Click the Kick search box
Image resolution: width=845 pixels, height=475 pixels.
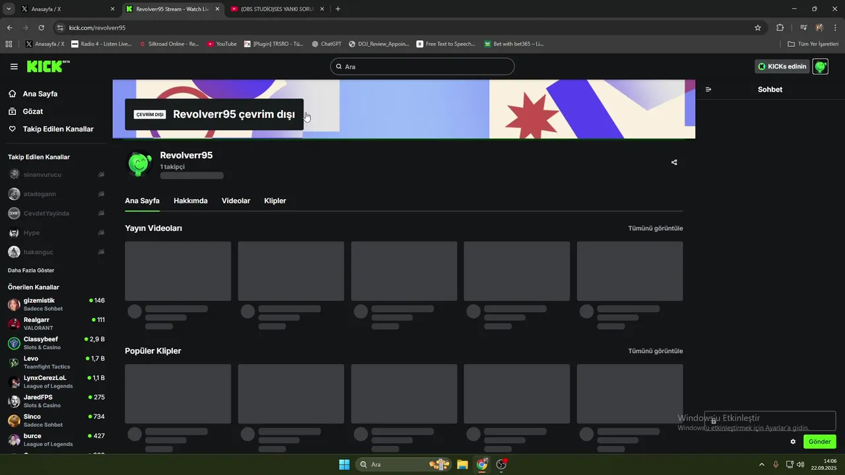(422, 67)
